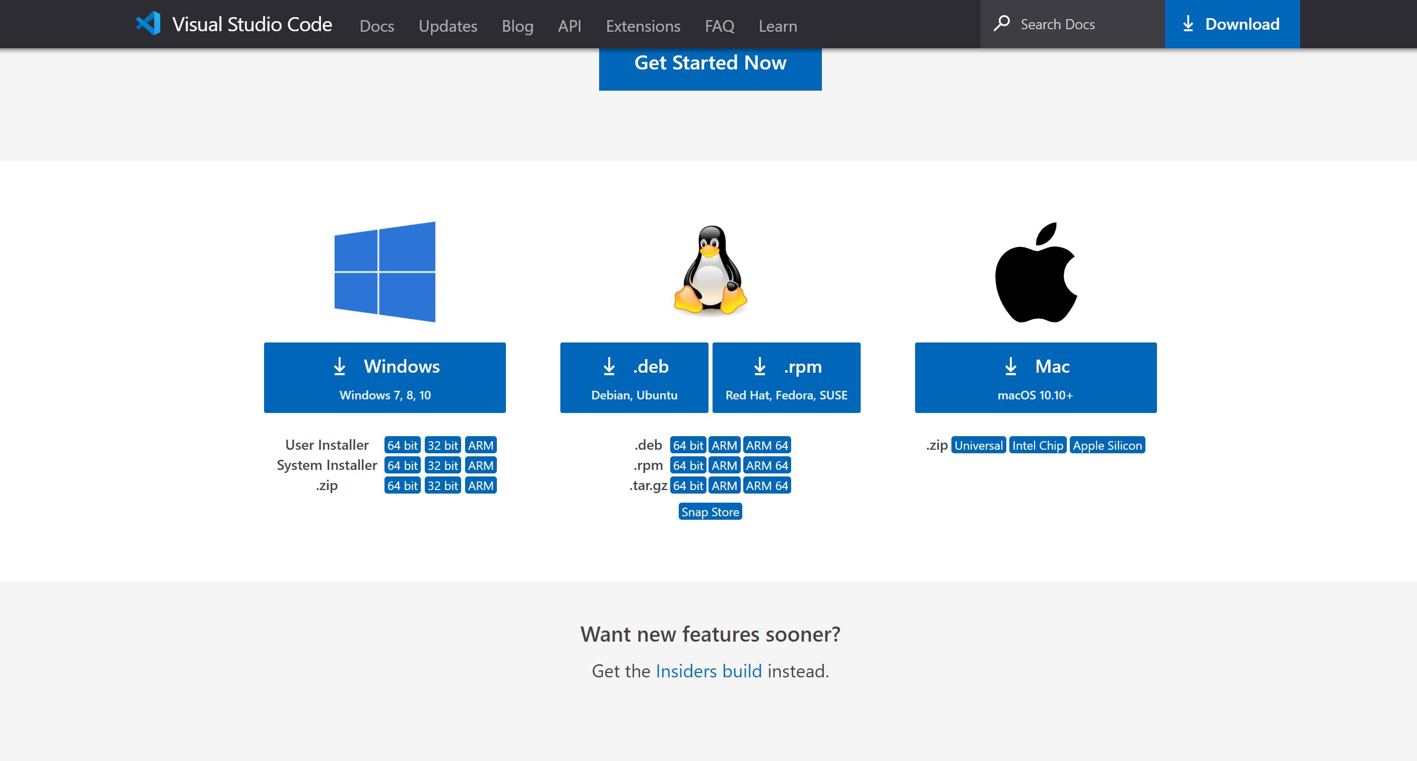The image size is (1417, 761).
Task: Select User Installer ARM
Action: [481, 445]
